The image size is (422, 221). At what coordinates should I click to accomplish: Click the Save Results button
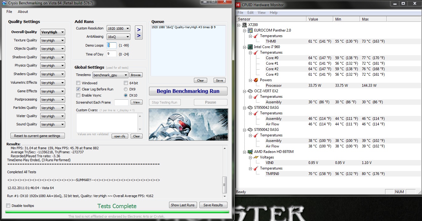(x=213, y=205)
